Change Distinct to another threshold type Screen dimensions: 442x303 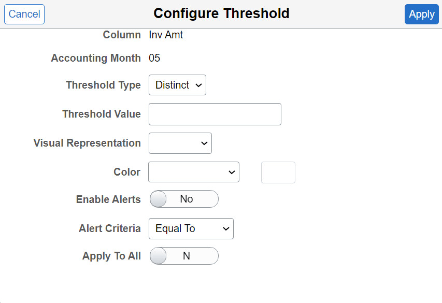[x=177, y=85]
